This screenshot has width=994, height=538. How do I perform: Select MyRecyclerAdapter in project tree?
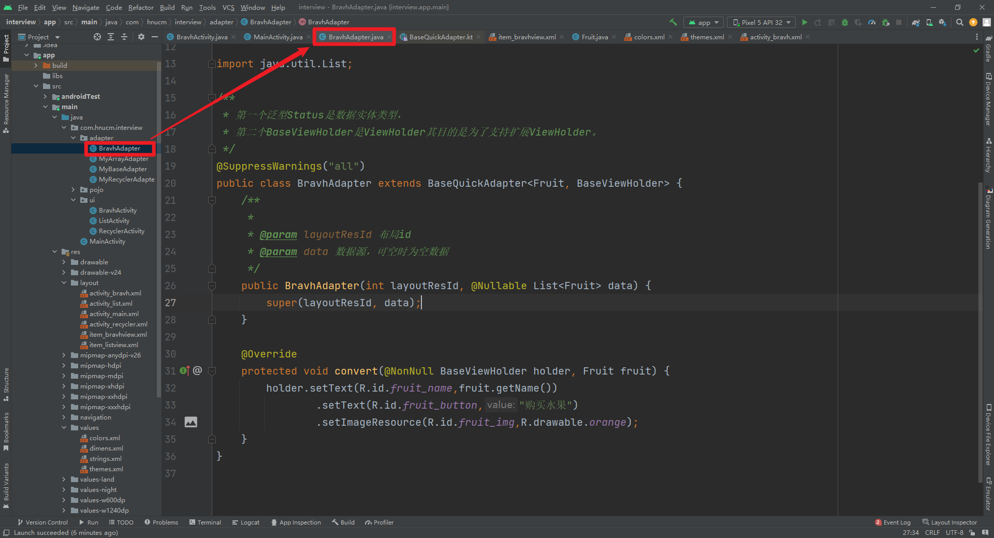122,179
